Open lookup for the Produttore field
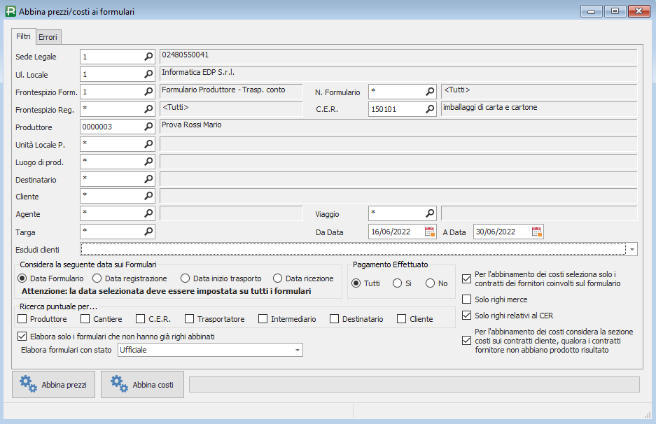The width and height of the screenshot is (656, 424). click(148, 127)
